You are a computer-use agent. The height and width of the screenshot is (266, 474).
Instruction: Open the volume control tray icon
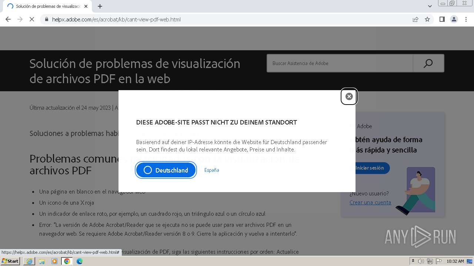point(421,261)
